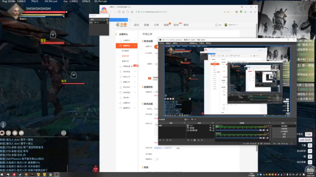Adjust desktop audio volume slider in OBS mixer

coord(239,138)
